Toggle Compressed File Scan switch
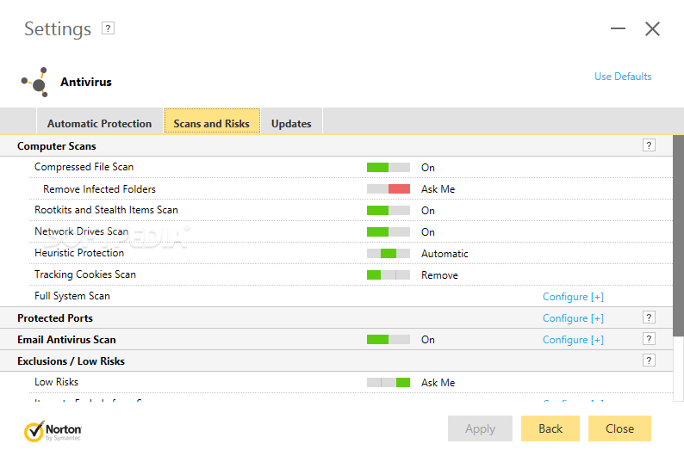The width and height of the screenshot is (684, 456). click(389, 167)
